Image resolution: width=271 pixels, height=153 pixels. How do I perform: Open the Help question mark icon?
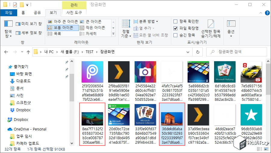[267, 13]
